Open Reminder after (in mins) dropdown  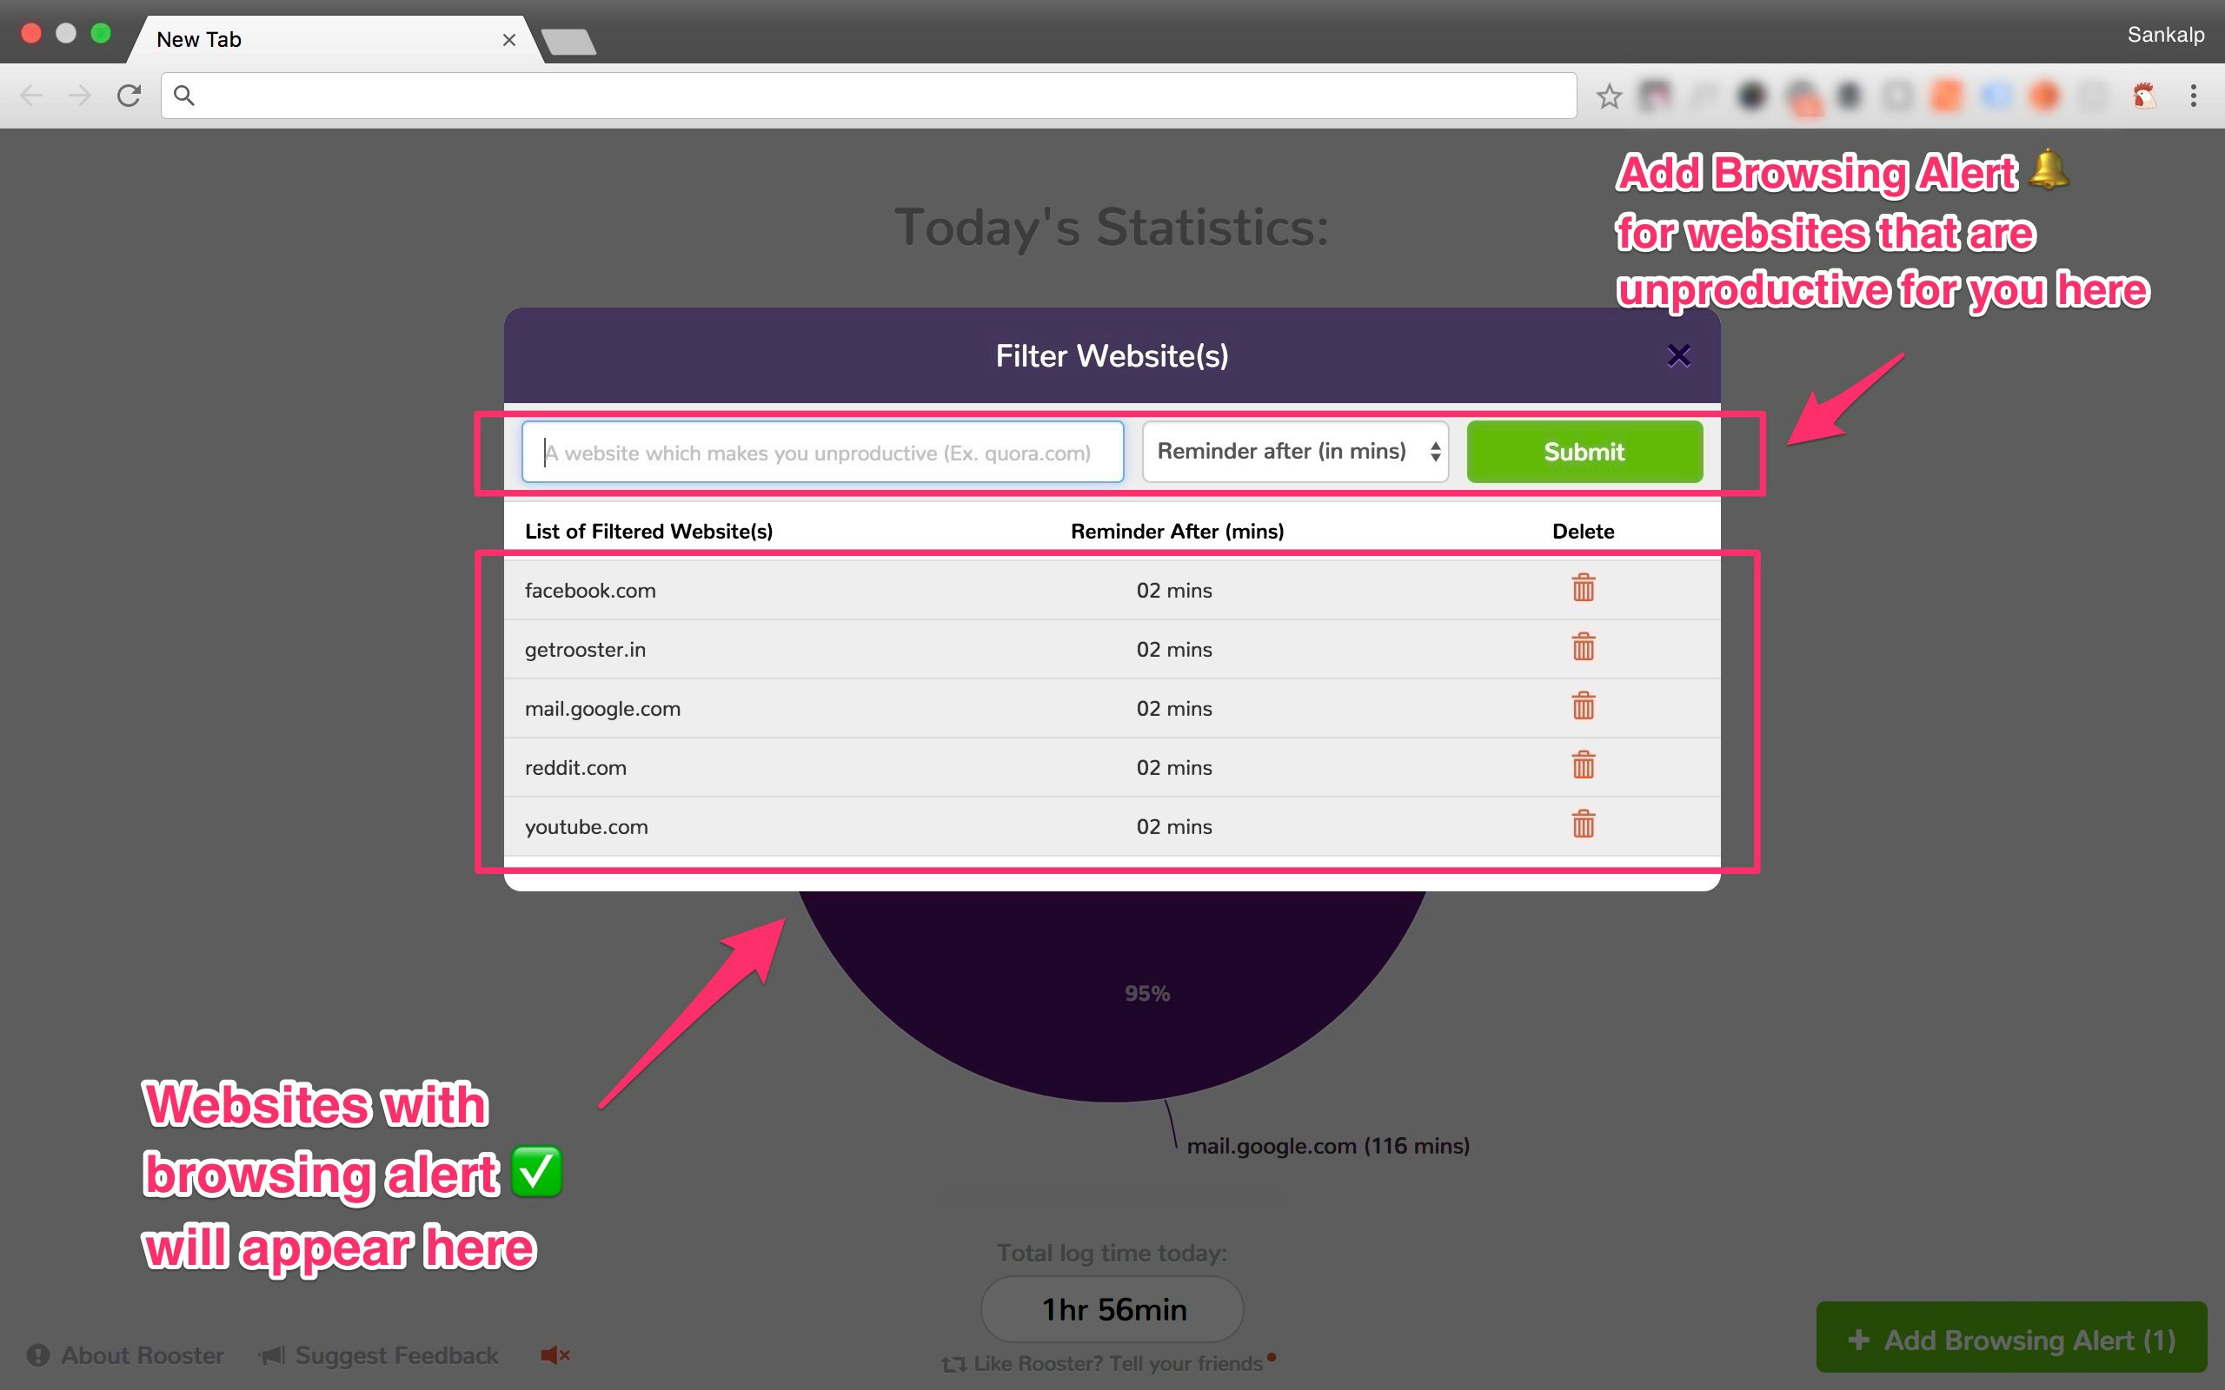(x=1294, y=452)
